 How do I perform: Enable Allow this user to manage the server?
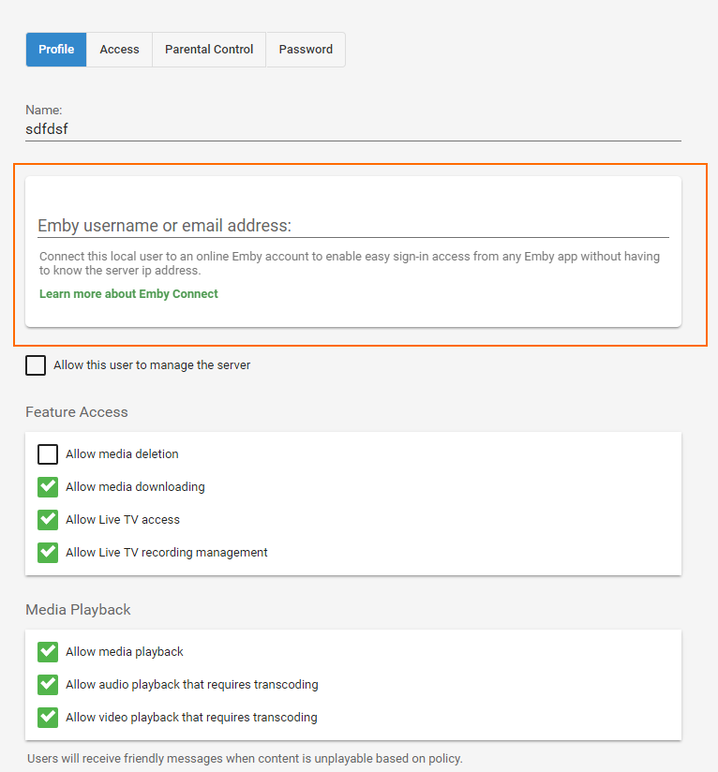36,365
